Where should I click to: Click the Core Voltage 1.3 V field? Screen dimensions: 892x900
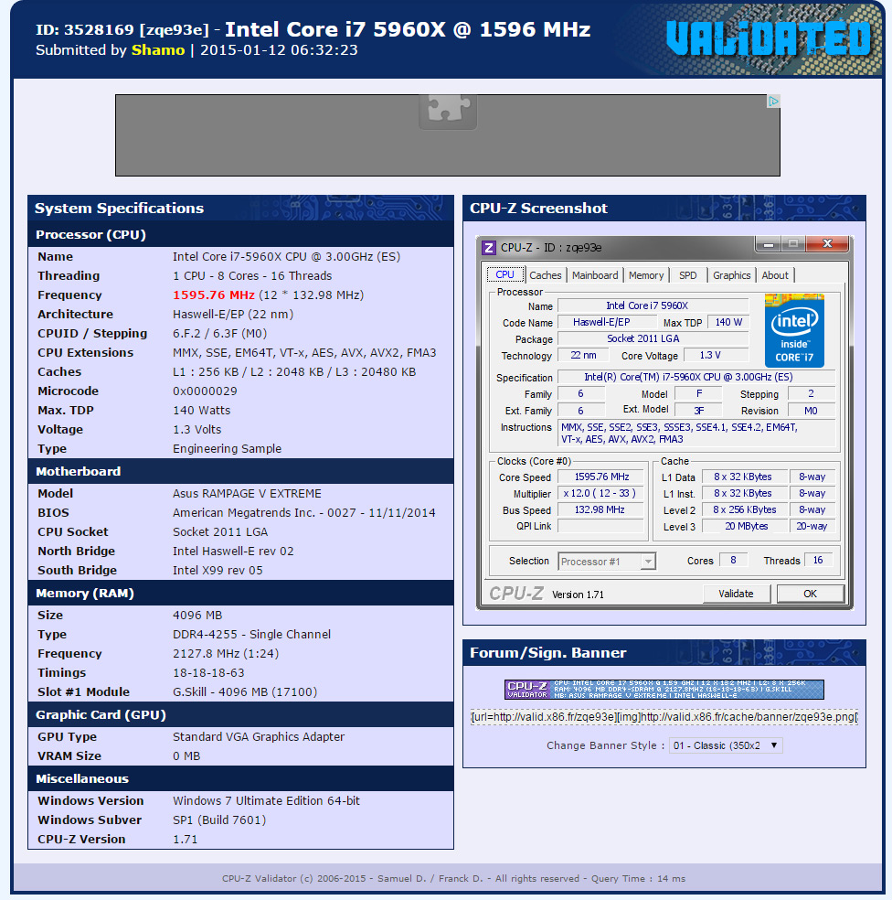(716, 355)
